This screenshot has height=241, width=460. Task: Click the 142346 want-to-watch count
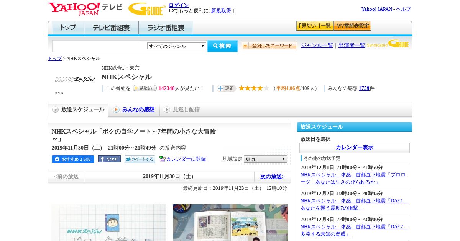tap(166, 88)
